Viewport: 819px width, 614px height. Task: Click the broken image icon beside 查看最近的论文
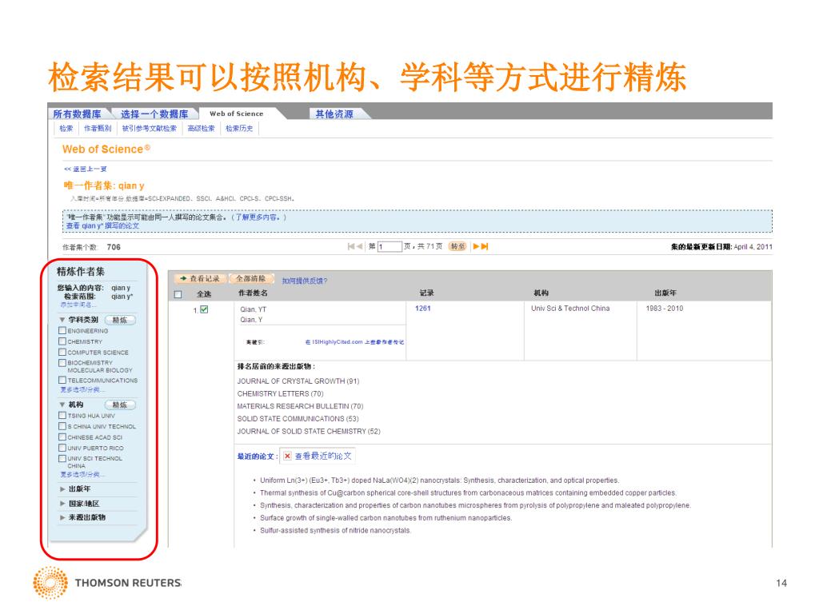coord(287,456)
